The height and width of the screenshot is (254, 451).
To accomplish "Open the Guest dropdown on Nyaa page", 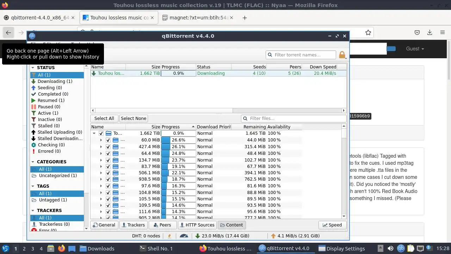I will pos(415,49).
